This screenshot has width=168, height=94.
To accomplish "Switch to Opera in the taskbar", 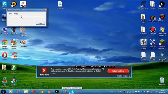I will pyautogui.click(x=34, y=92).
